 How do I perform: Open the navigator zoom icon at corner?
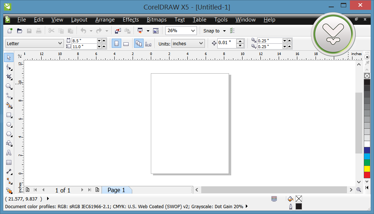point(359,190)
